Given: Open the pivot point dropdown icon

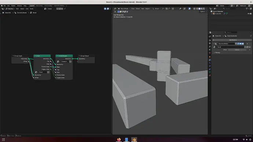Looking at the screenshot, I should coord(163,9).
